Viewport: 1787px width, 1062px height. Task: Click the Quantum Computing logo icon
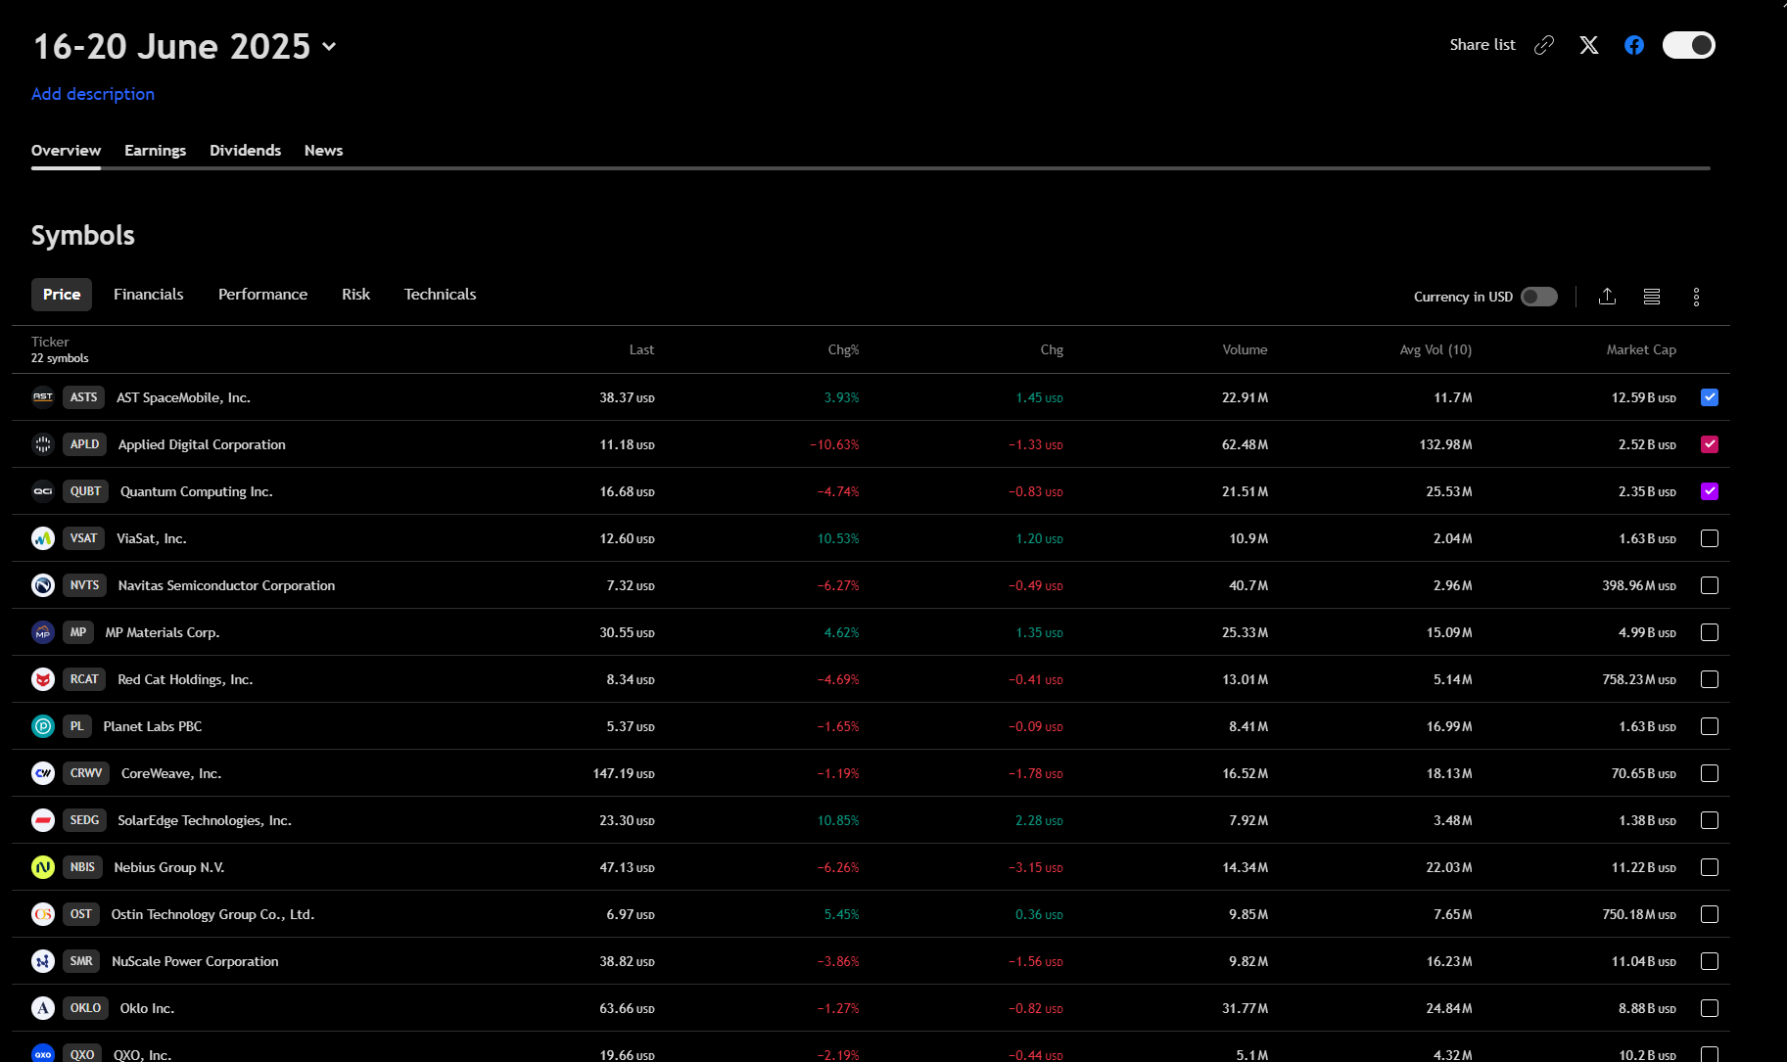tap(43, 491)
